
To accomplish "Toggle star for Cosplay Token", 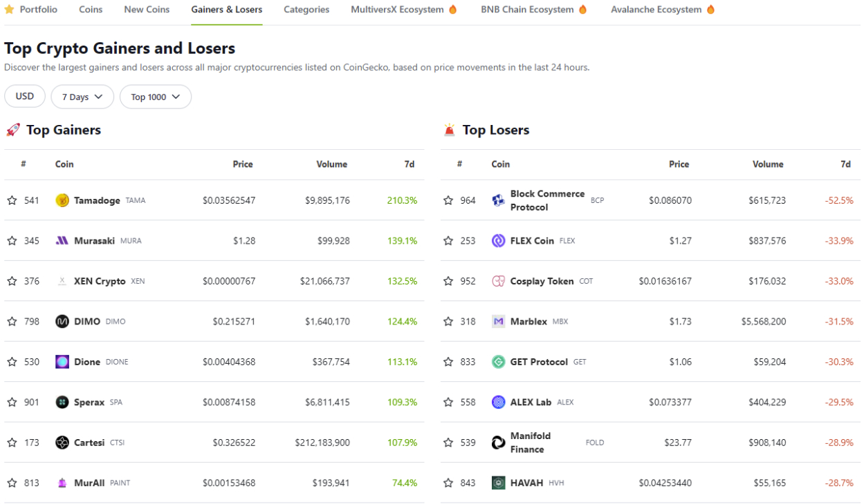I will click(x=448, y=281).
